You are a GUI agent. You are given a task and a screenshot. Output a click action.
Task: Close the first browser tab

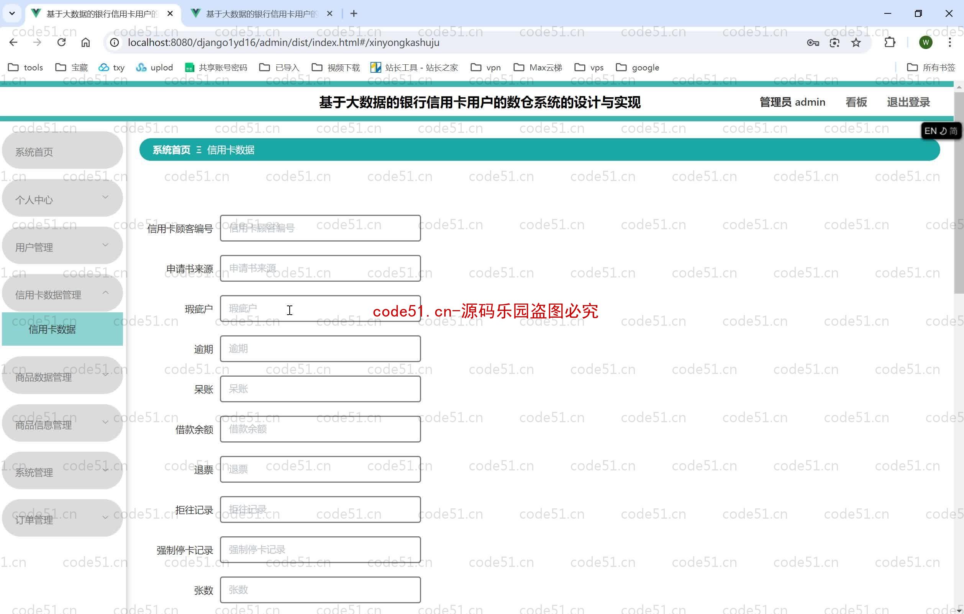pos(170,14)
